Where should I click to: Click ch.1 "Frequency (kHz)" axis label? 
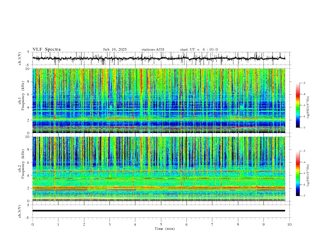click(x=23, y=96)
